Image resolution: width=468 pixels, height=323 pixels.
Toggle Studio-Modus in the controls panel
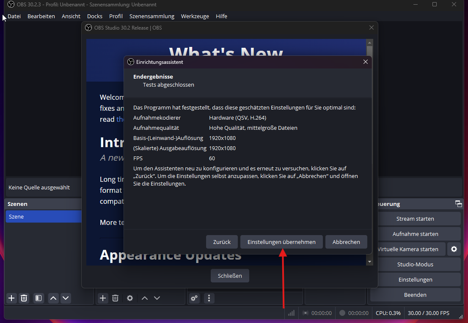pos(415,264)
